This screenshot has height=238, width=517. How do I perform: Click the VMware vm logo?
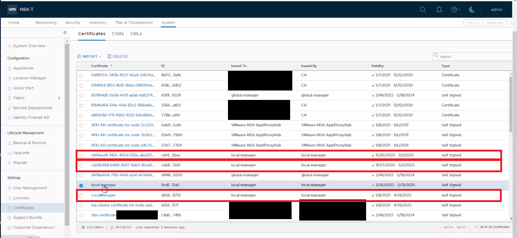pos(12,9)
